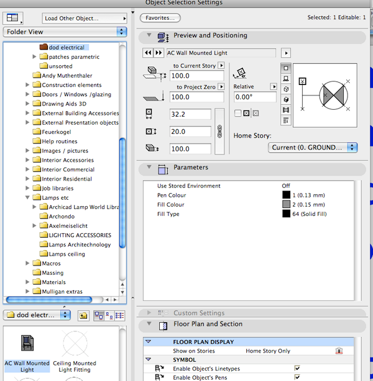Go up one folder level icon
373x381 pixels.
point(83,315)
